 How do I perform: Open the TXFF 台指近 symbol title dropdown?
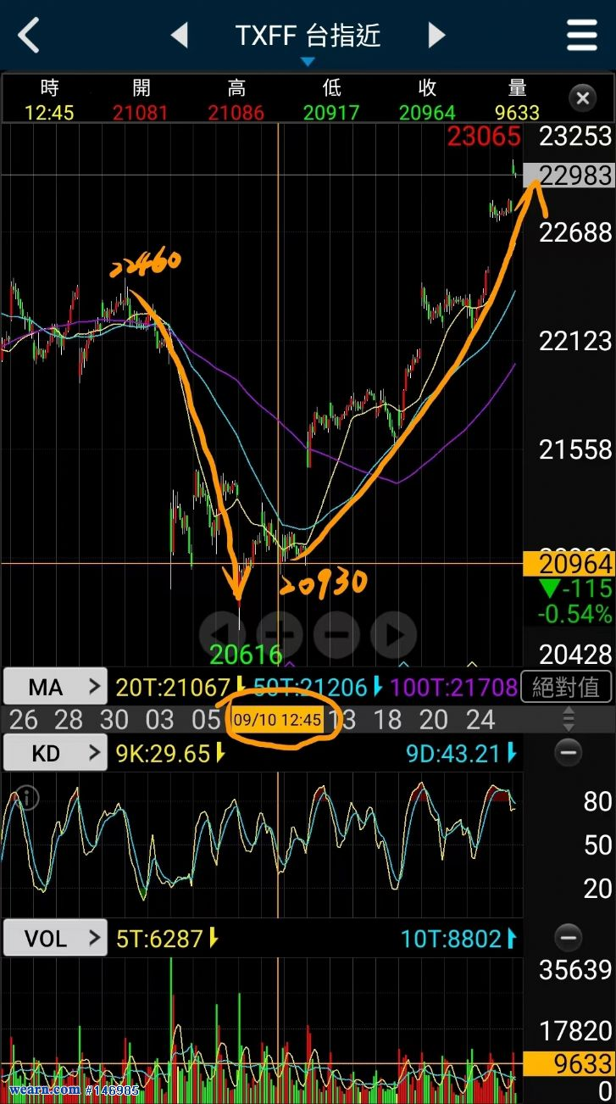tap(308, 38)
